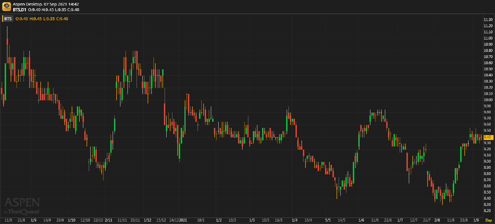Screen dimensions: 495x224
Task: Click the 23/8 date axis label
Action: tap(463, 220)
